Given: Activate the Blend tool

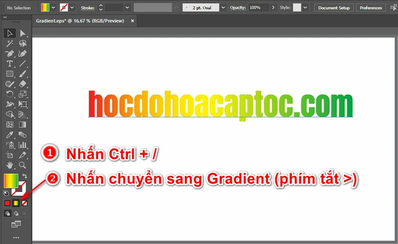Looking at the screenshot, I should pos(23,135).
